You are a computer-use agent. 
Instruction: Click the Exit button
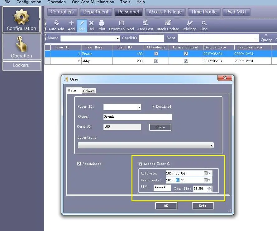[x=203, y=206]
